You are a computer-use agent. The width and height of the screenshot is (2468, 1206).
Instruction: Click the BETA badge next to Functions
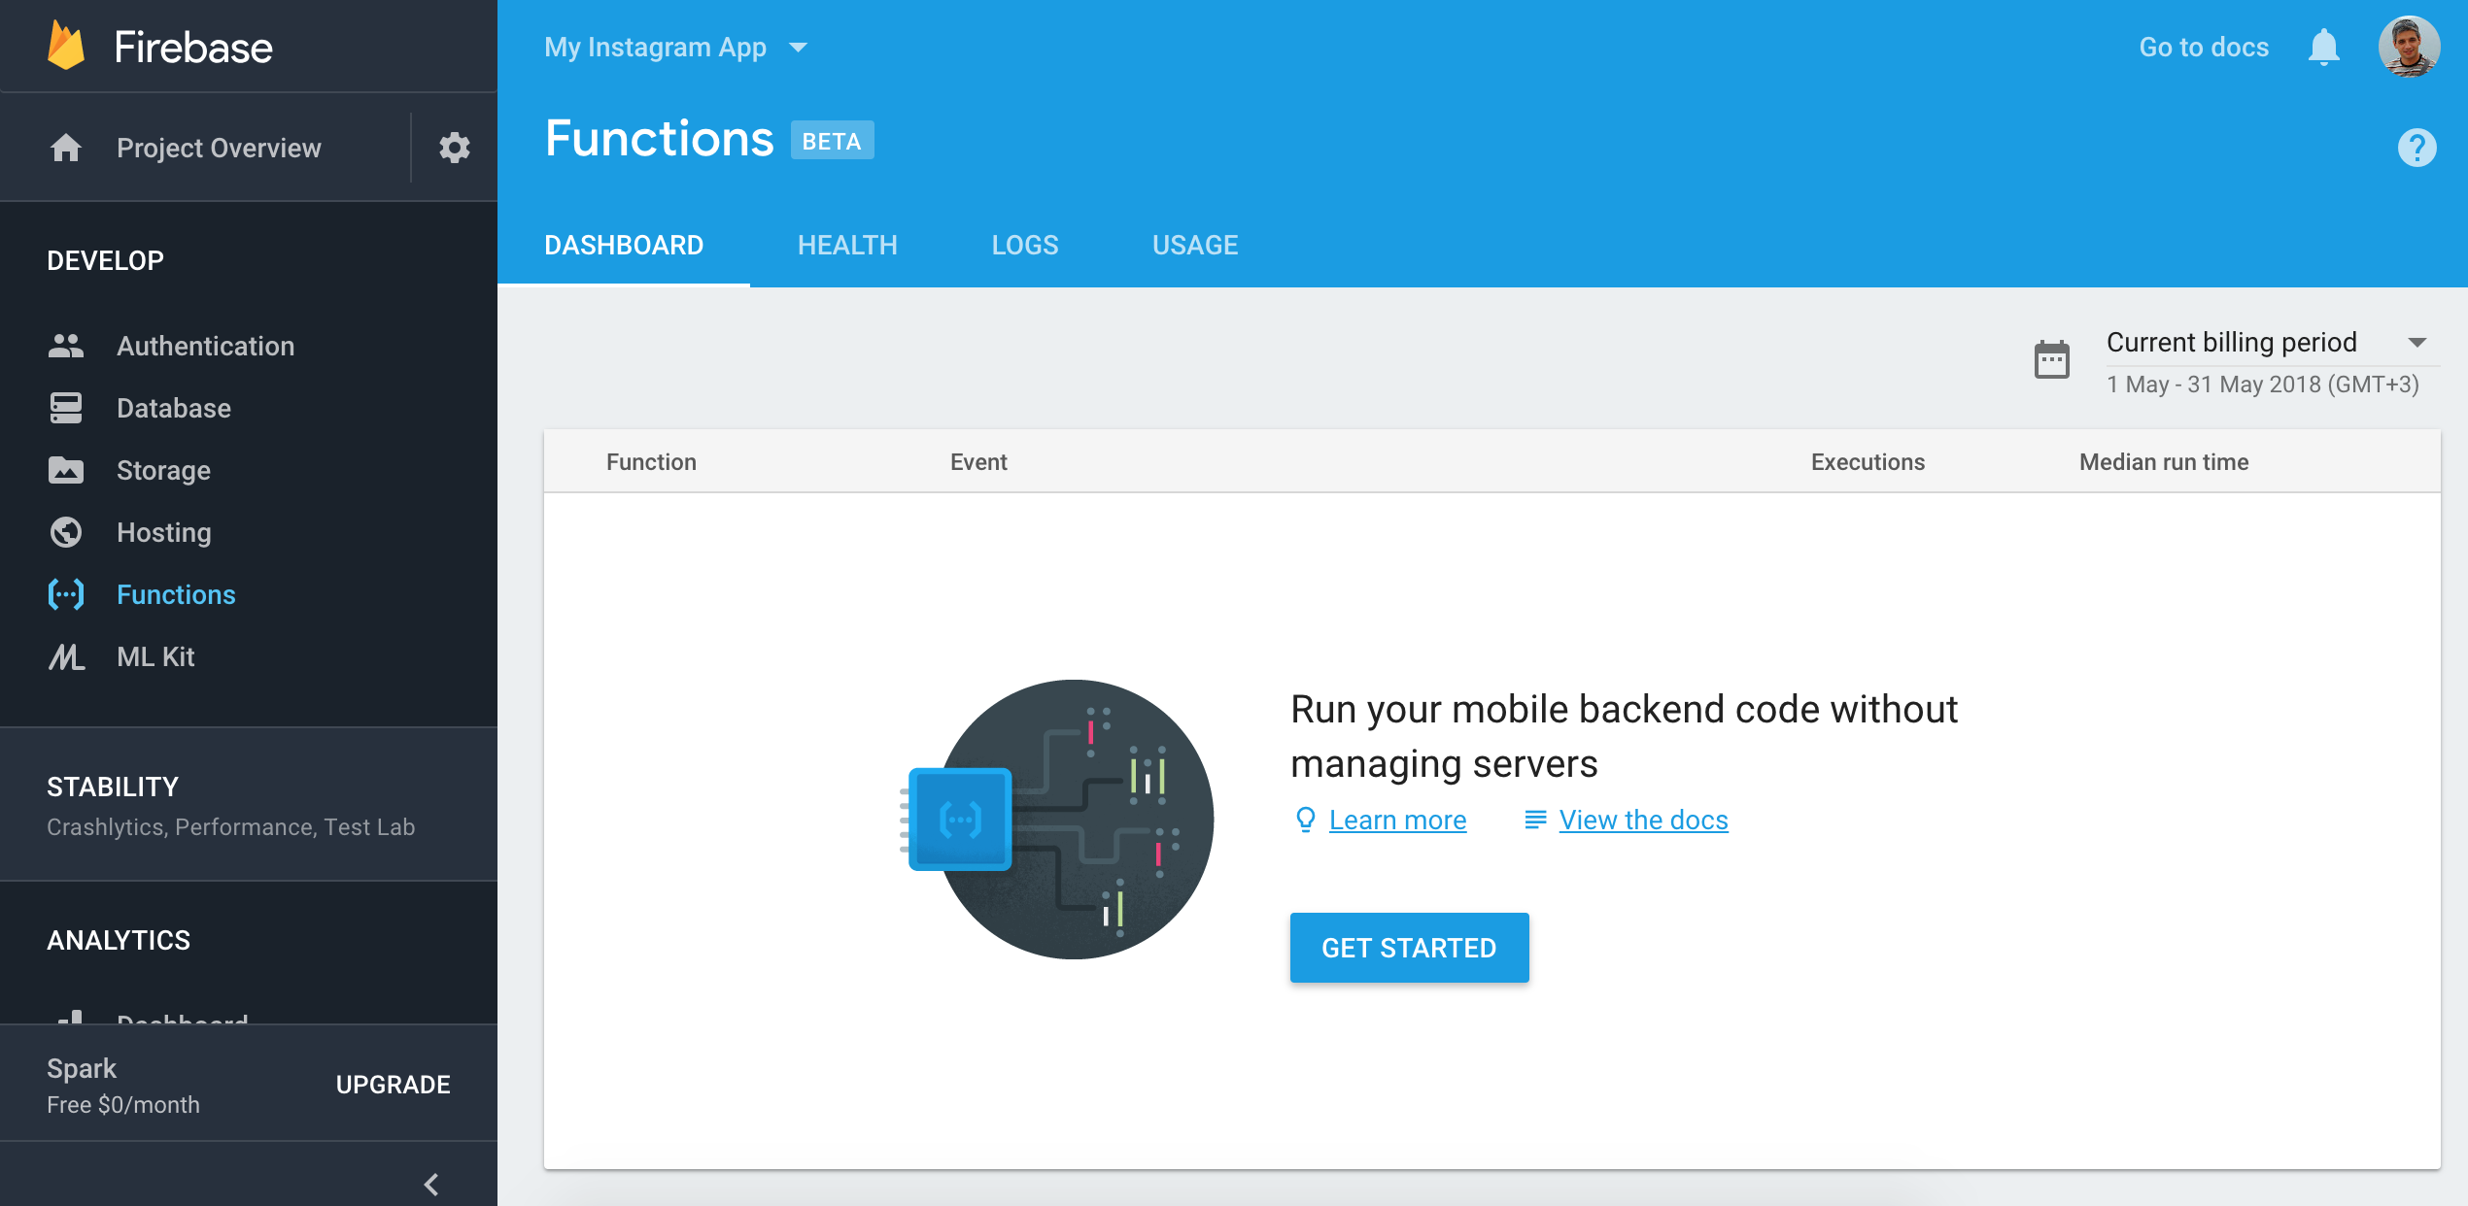832,141
